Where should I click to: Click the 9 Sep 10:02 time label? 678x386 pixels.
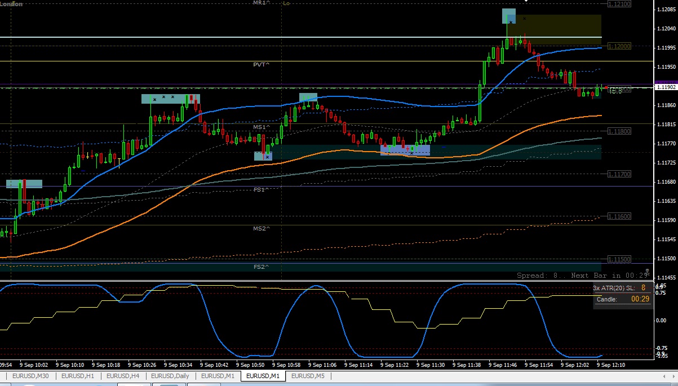coord(34,365)
